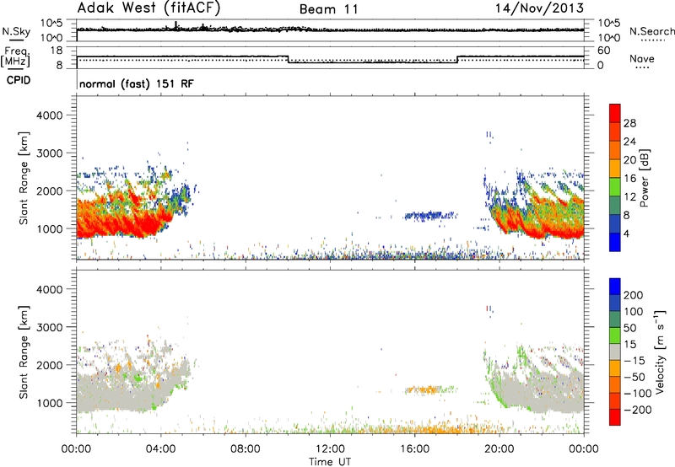Click the "N.Sky" legend label
This screenshot has width=675, height=467.
click(16, 31)
